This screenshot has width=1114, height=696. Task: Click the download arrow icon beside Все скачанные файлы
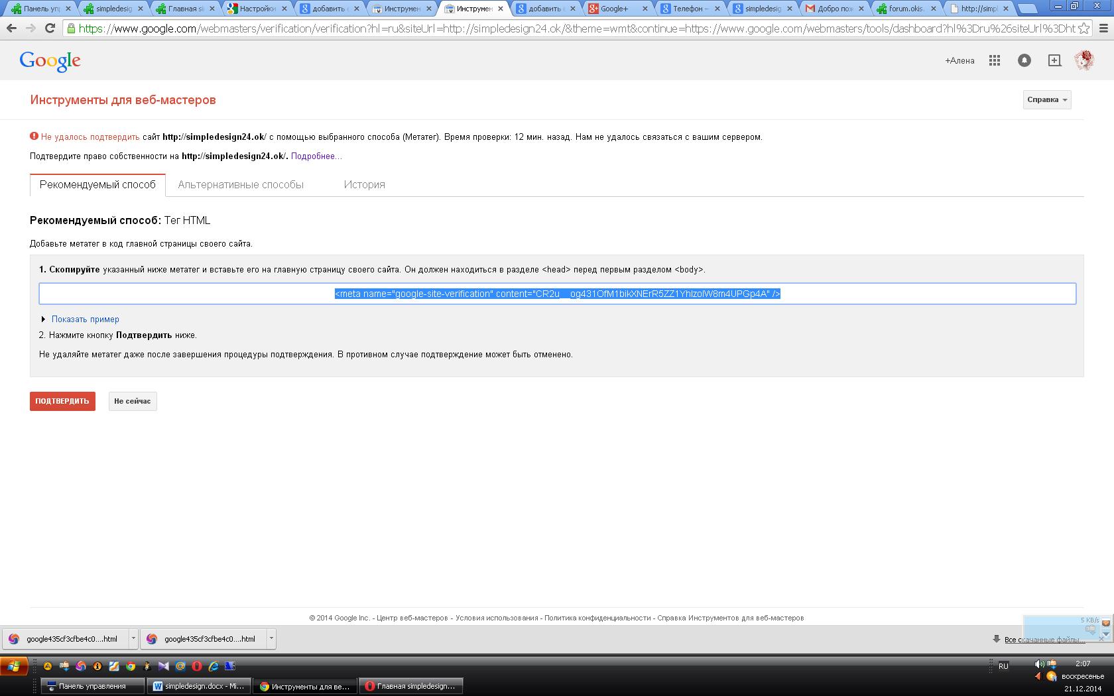[996, 639]
